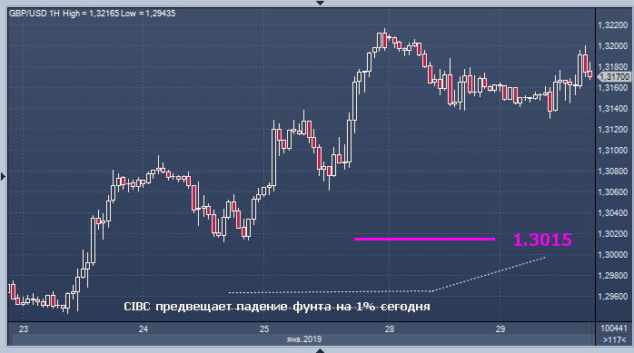Click date 29 on the time axis

[x=500, y=329]
